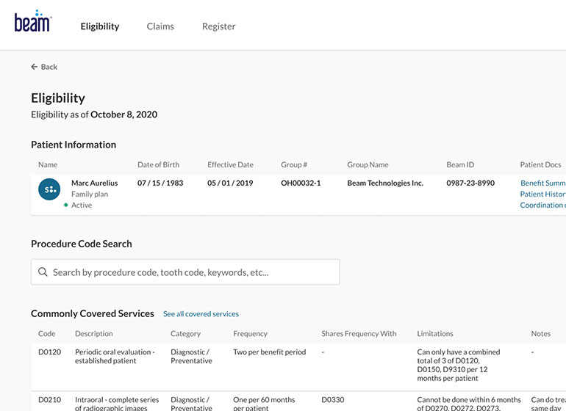566x411 pixels.
Task: Click the green Active status dot
Action: point(66,205)
